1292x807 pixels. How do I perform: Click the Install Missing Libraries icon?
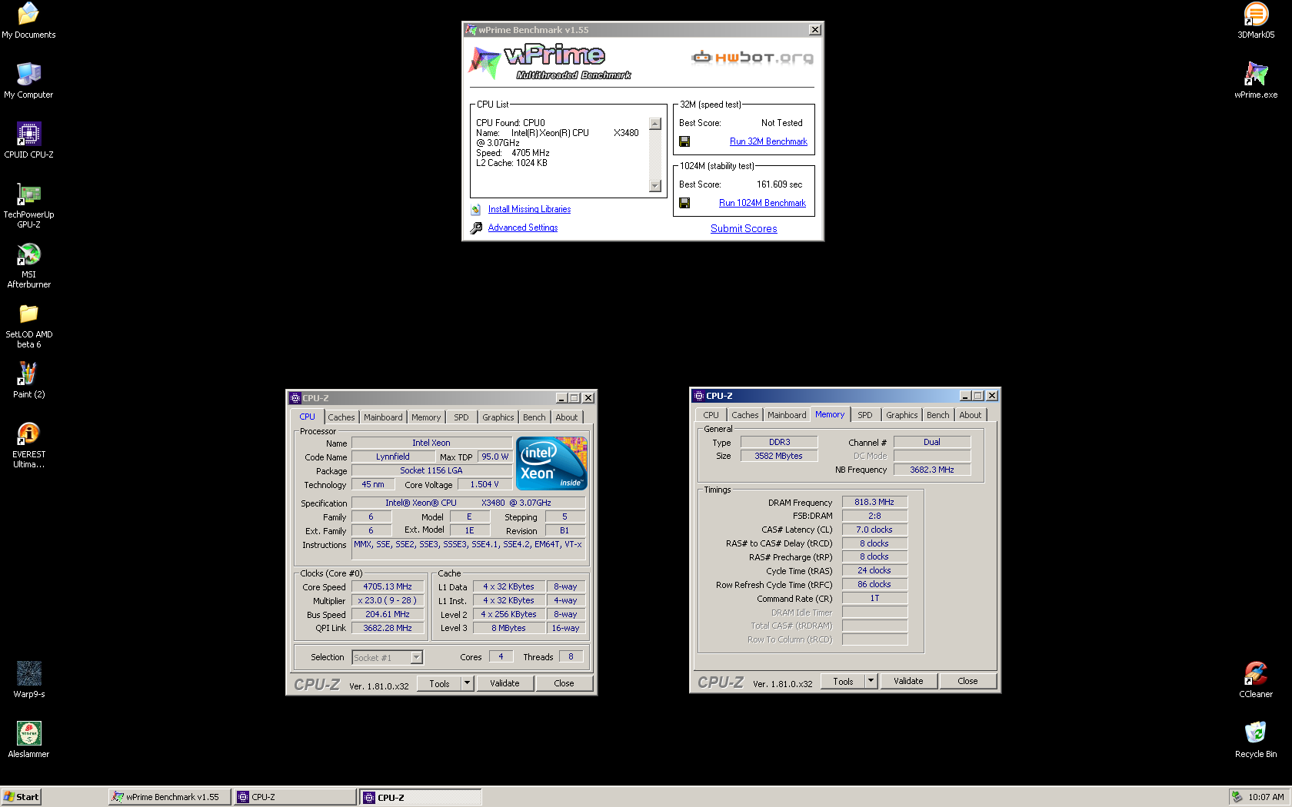pyautogui.click(x=476, y=209)
